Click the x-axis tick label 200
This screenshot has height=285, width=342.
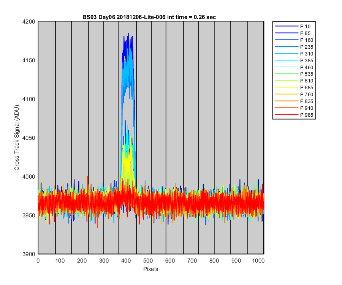tap(82, 261)
